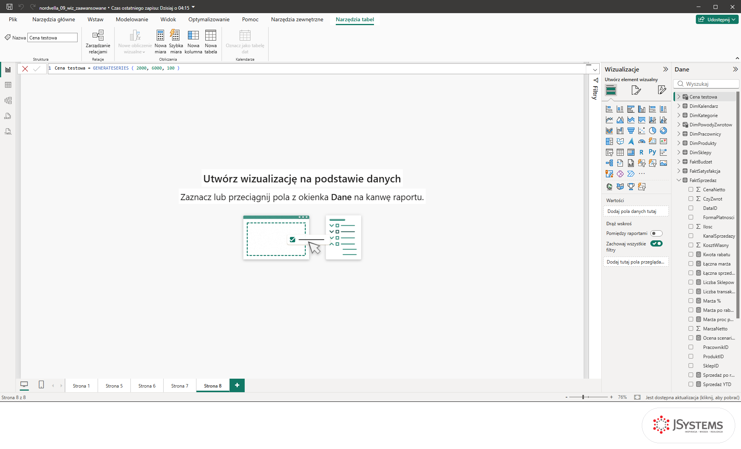This screenshot has width=741, height=449.
Task: Click the Udostępnij button
Action: click(717, 19)
